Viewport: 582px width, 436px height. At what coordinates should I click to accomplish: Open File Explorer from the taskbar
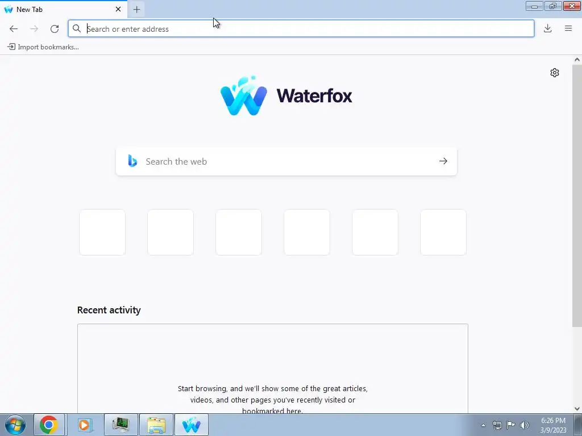[x=156, y=425]
